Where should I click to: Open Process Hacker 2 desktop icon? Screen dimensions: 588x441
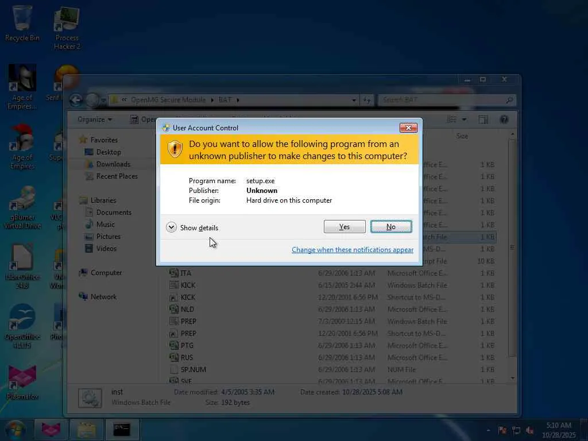pos(67,29)
